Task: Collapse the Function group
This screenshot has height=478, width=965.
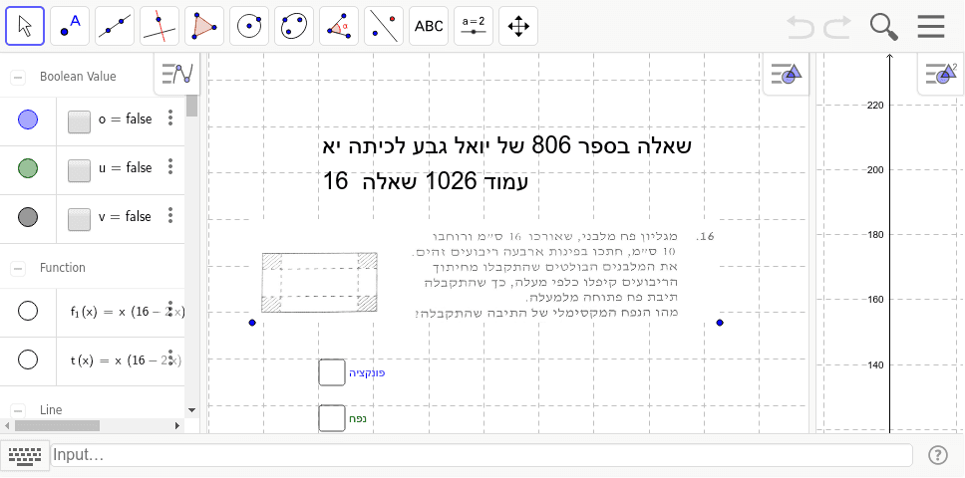Action: pos(18,269)
